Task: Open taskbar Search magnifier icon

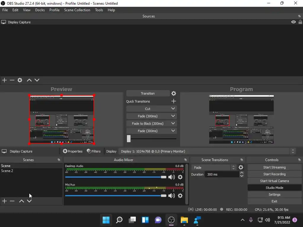Action: 119,220
